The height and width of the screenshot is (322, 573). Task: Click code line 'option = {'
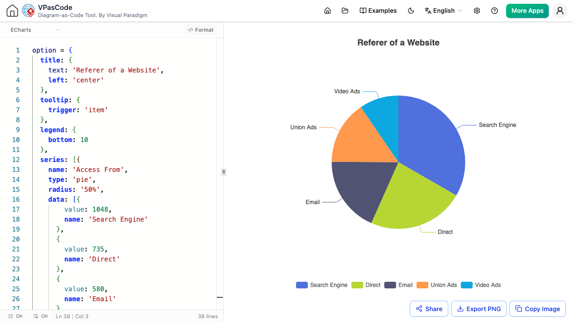point(52,50)
